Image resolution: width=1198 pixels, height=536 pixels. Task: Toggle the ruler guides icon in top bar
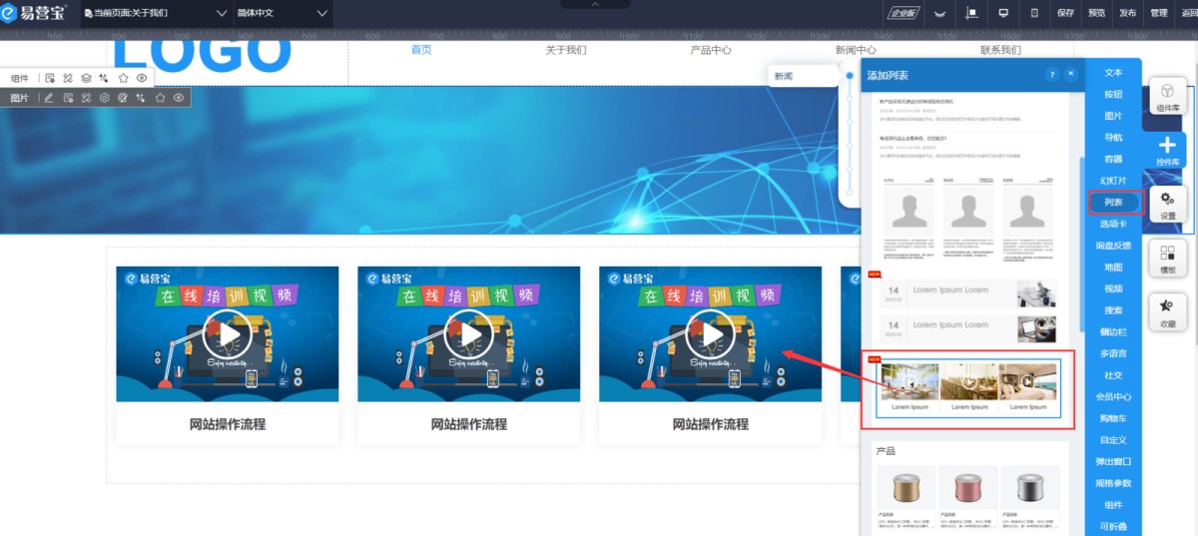(971, 13)
